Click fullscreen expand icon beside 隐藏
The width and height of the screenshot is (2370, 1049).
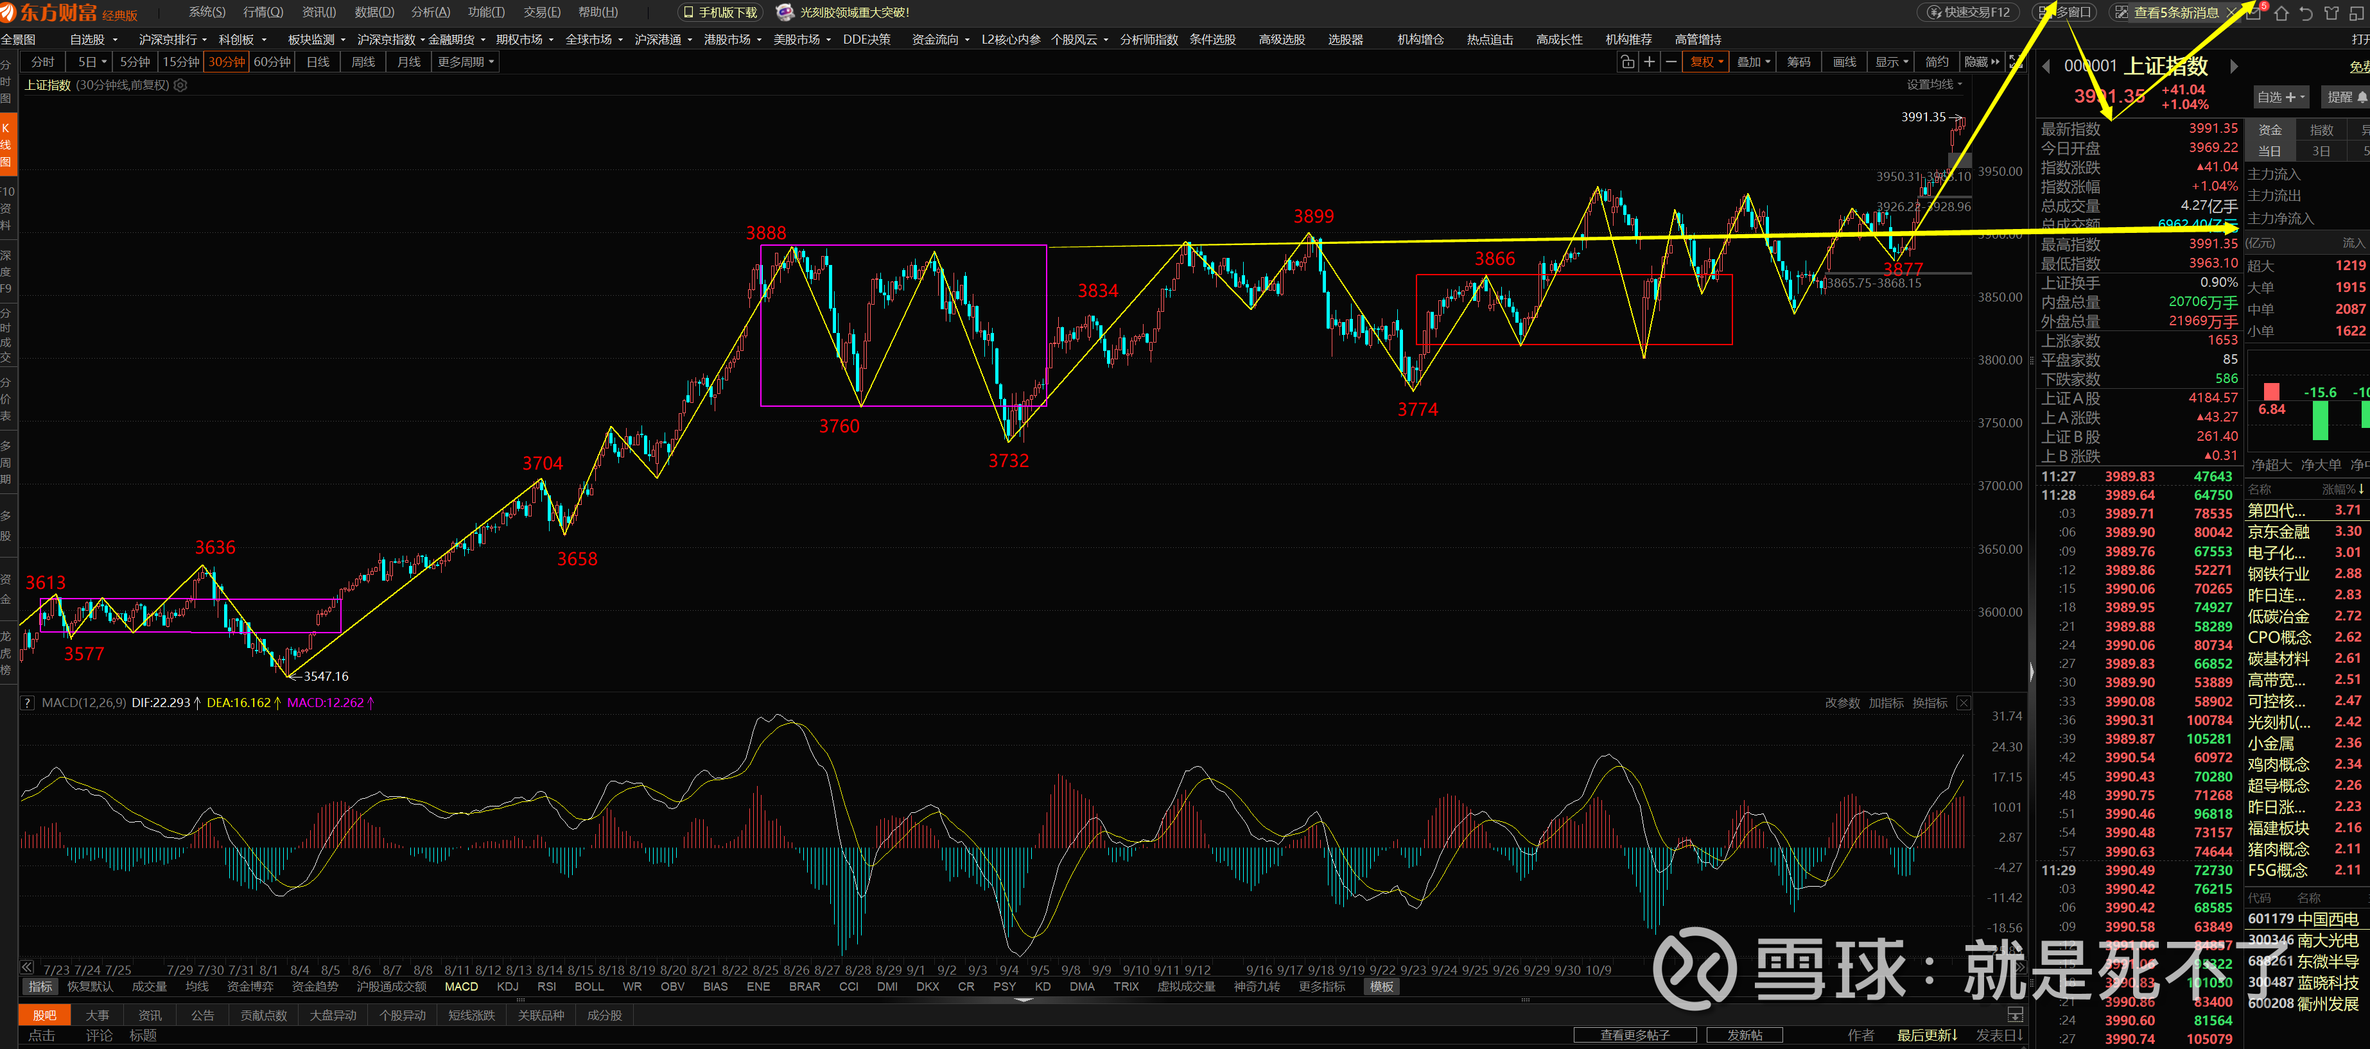pos(2016,62)
